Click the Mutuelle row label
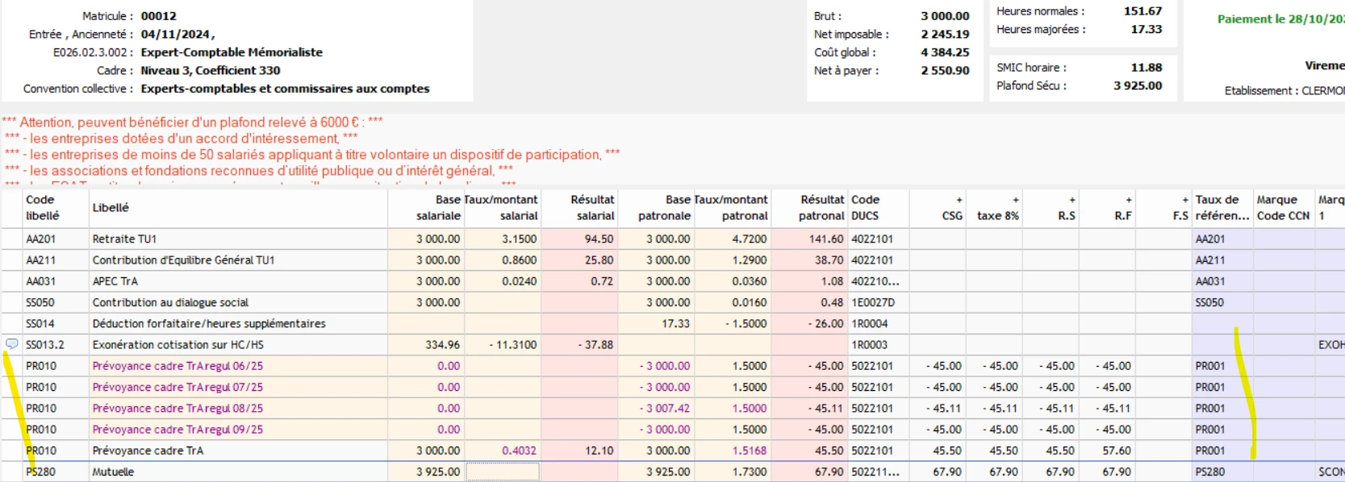This screenshot has height=482, width=1345. (113, 472)
